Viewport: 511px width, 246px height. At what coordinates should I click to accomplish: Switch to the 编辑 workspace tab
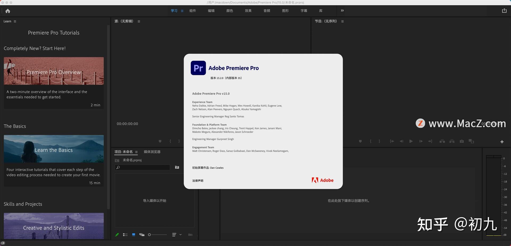pyautogui.click(x=211, y=11)
